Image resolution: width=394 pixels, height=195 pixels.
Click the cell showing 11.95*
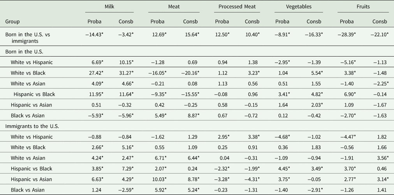tap(95, 94)
